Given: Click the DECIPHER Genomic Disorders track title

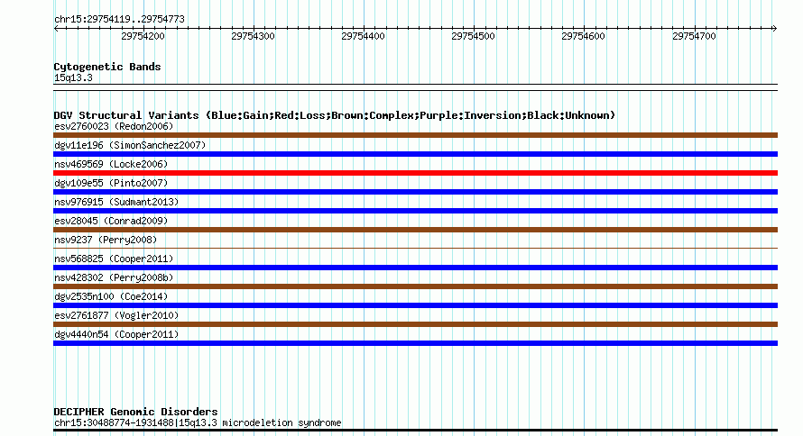Looking at the screenshot, I should [135, 412].
